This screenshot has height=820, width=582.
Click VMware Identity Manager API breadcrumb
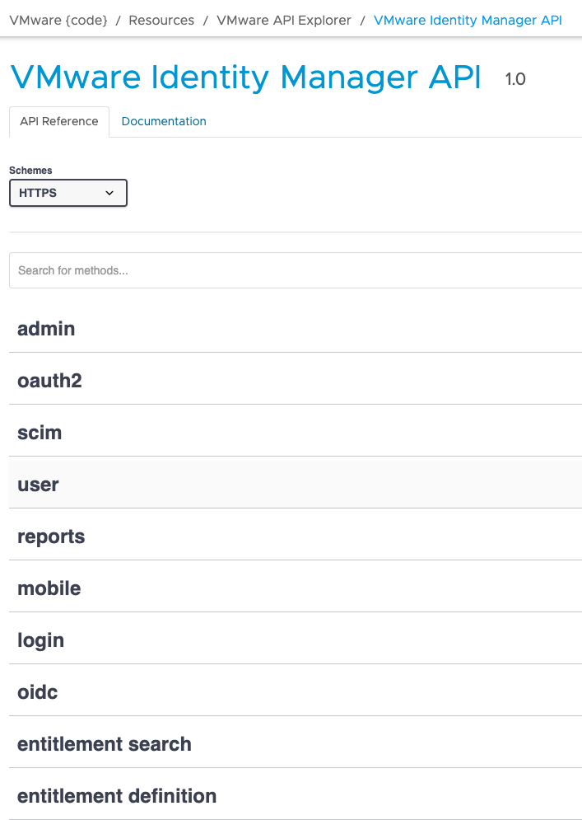click(x=468, y=21)
